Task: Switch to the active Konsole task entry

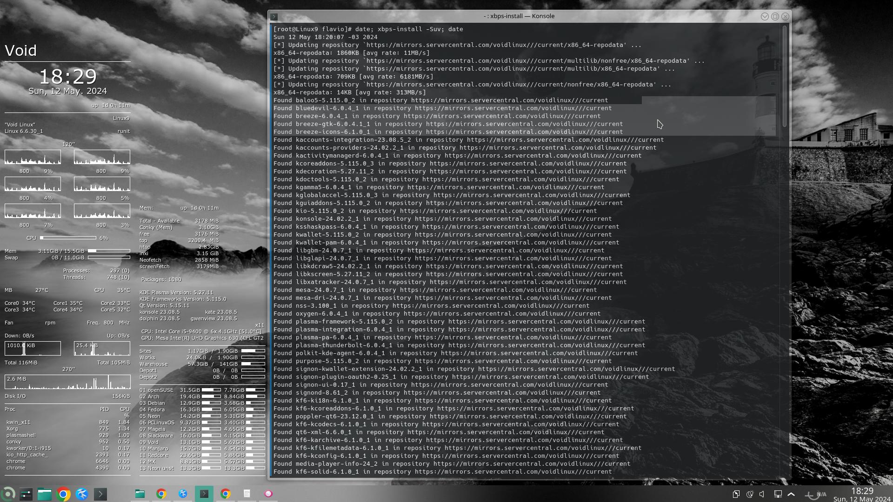Action: click(204, 494)
